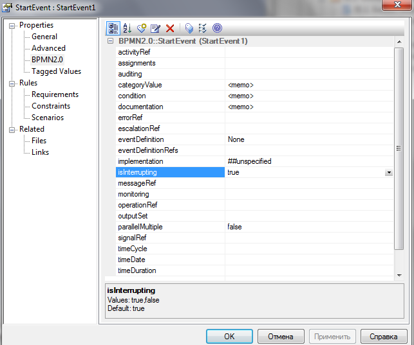This screenshot has width=414, height=345.
Task: Click the Справка help button
Action: point(384,336)
